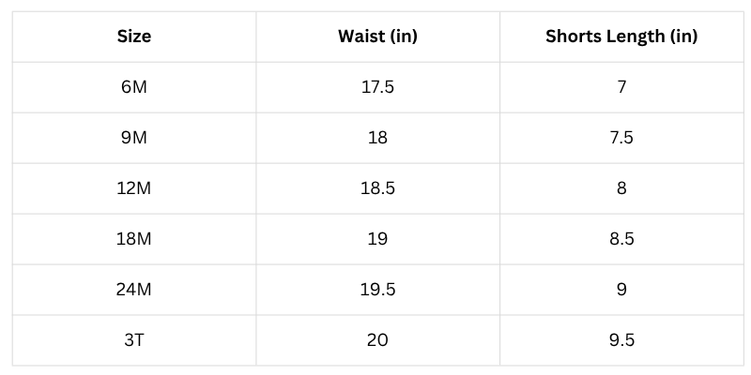The height and width of the screenshot is (375, 751).
Task: Click the 9M size cell
Action: point(134,138)
